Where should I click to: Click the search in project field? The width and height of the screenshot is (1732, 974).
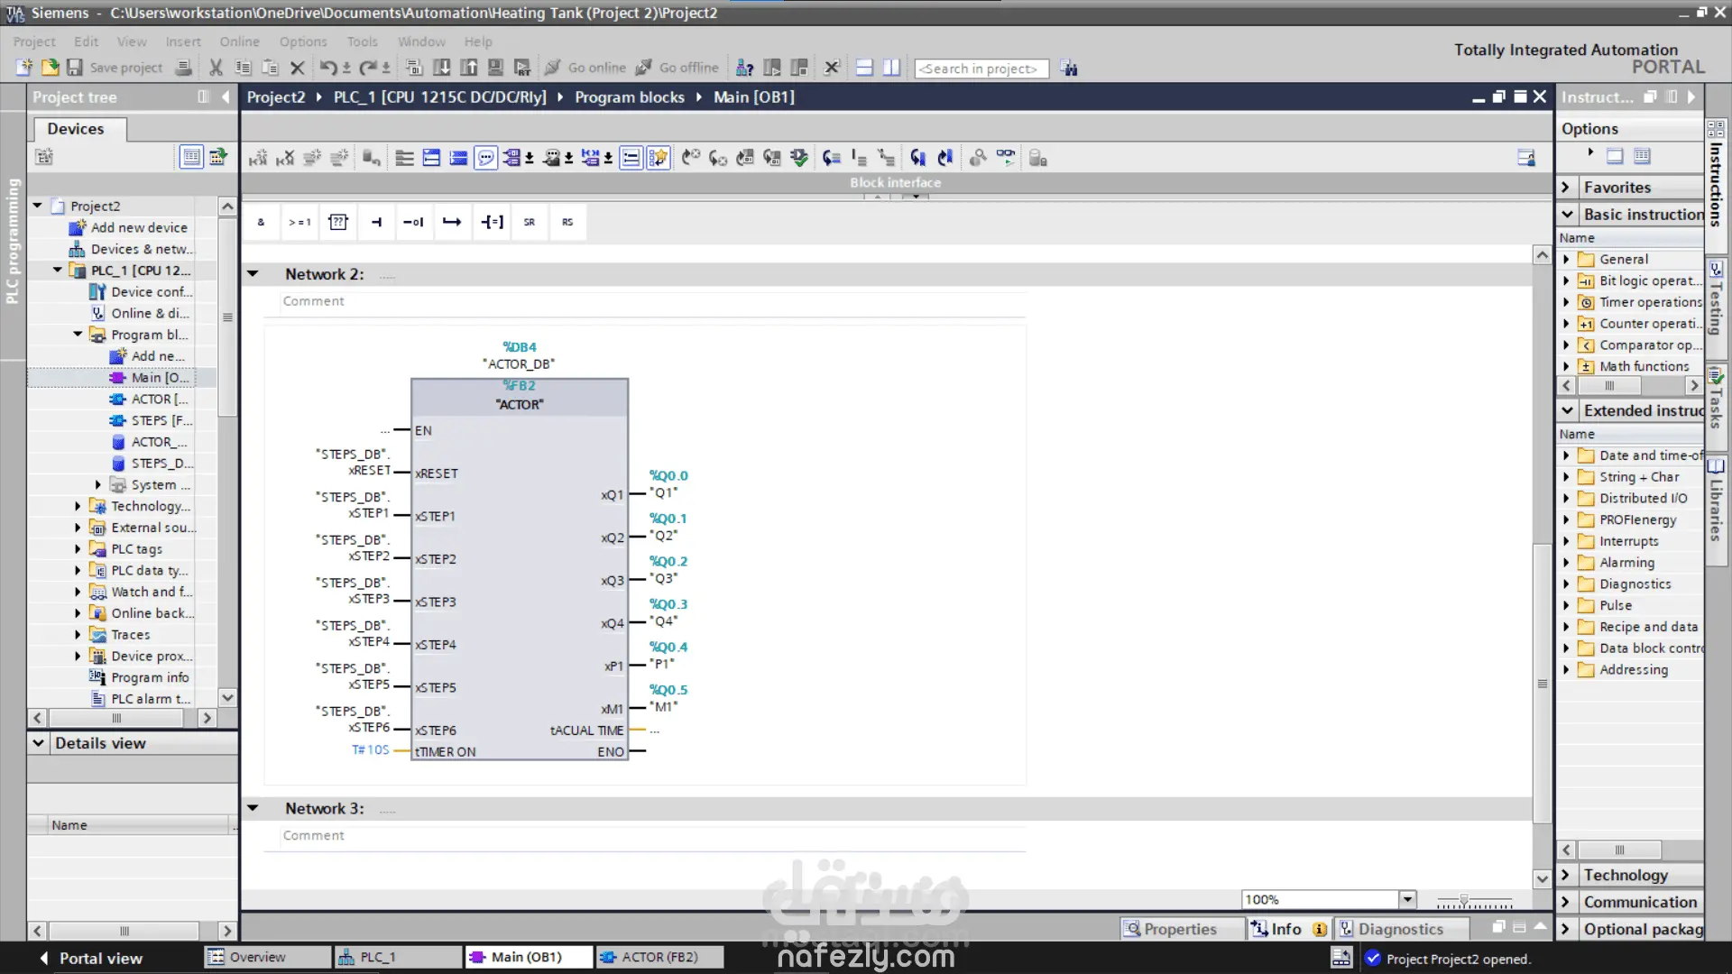(x=981, y=69)
